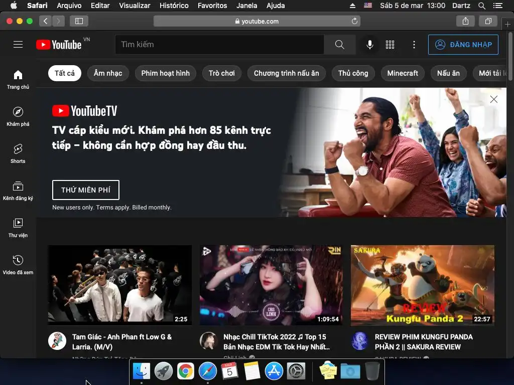Open Video đã xem history
This screenshot has width=514, height=385.
click(18, 265)
